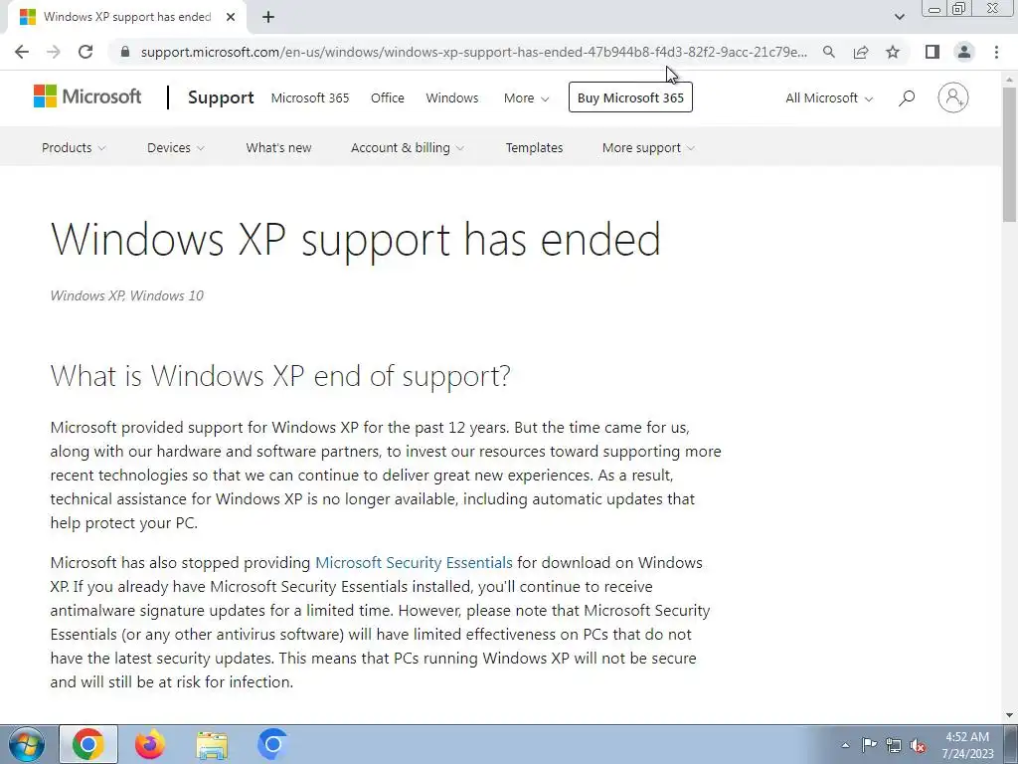
Task: Open the Templates menu item
Action: click(x=534, y=147)
